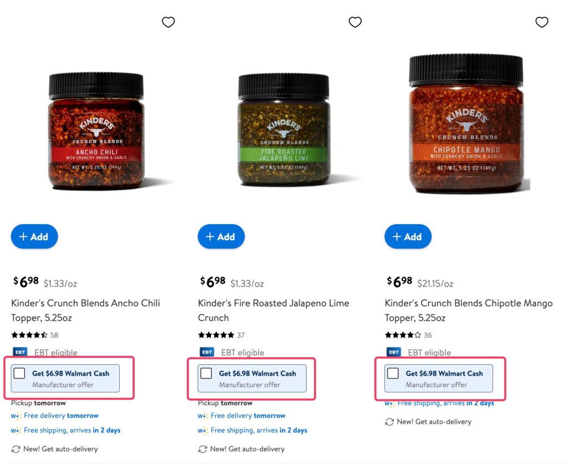
Task: Click auto-delivery icon under Chipotle Mango
Action: 389,422
